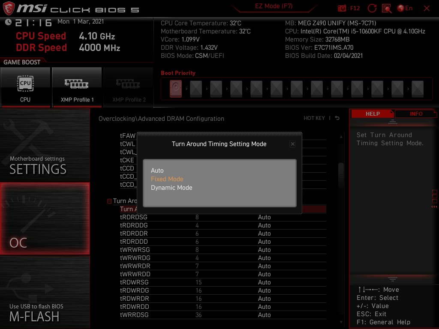This screenshot has width=439, height=329.
Task: Select the tWRWRDG timing row
Action: coord(223,257)
